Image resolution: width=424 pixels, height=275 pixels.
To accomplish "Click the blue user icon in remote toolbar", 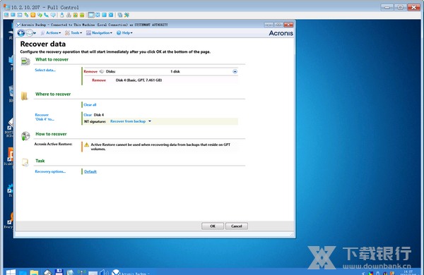I will 62,15.
